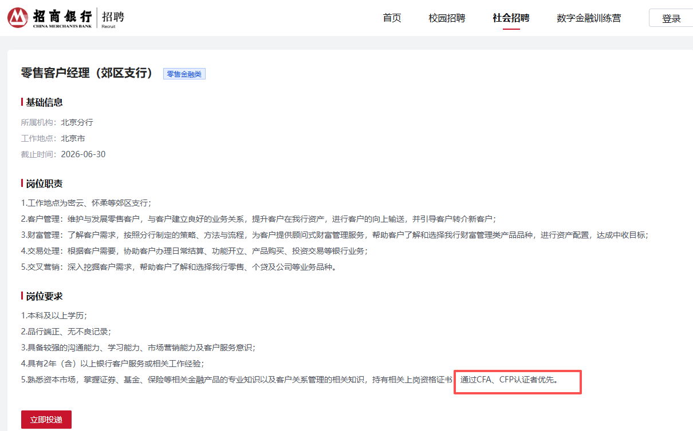Click the 品行端正、无不良记录 requirement line

point(66,332)
